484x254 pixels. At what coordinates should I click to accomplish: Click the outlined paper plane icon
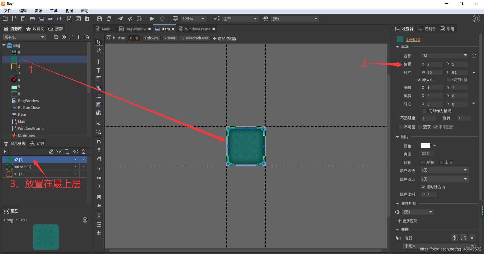pos(130,19)
